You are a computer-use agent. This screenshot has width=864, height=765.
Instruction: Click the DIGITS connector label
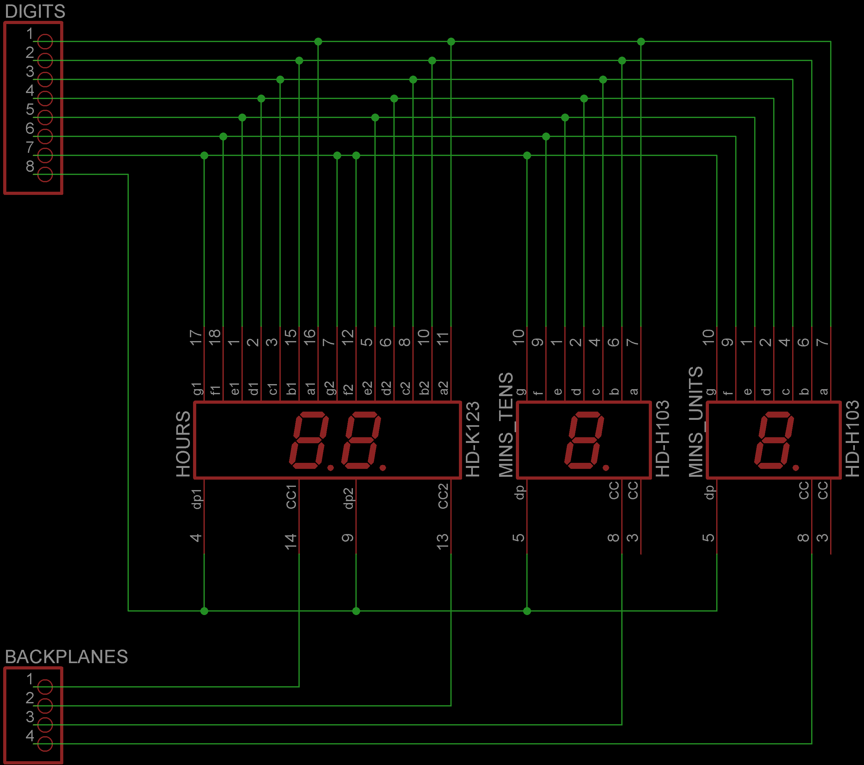(x=35, y=11)
